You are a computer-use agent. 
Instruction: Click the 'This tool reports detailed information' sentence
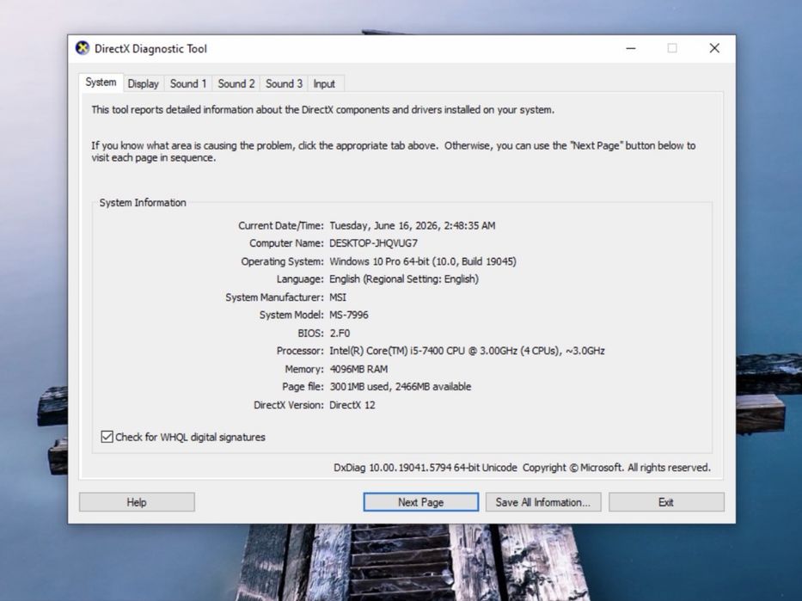[x=322, y=110]
